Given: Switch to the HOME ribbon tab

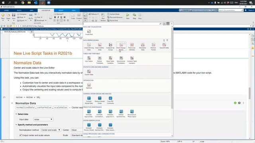Looking at the screenshot, I should pos(6,10).
